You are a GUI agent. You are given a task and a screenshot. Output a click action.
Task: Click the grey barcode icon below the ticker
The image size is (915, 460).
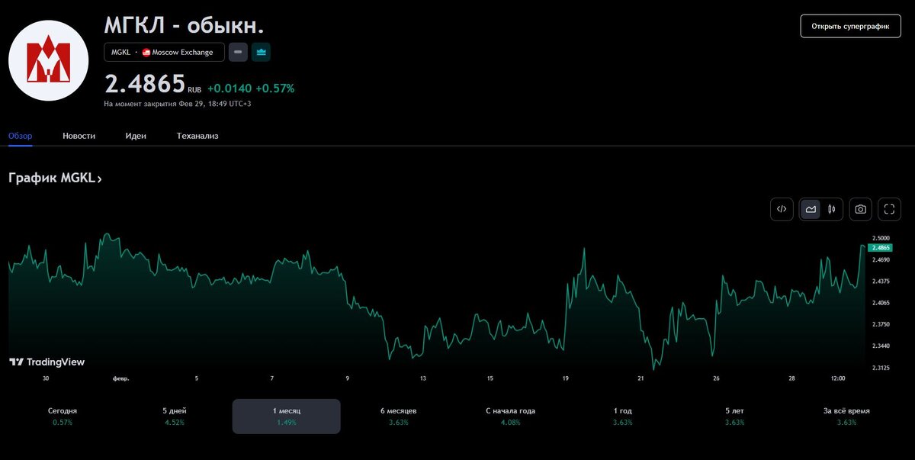pyautogui.click(x=237, y=52)
